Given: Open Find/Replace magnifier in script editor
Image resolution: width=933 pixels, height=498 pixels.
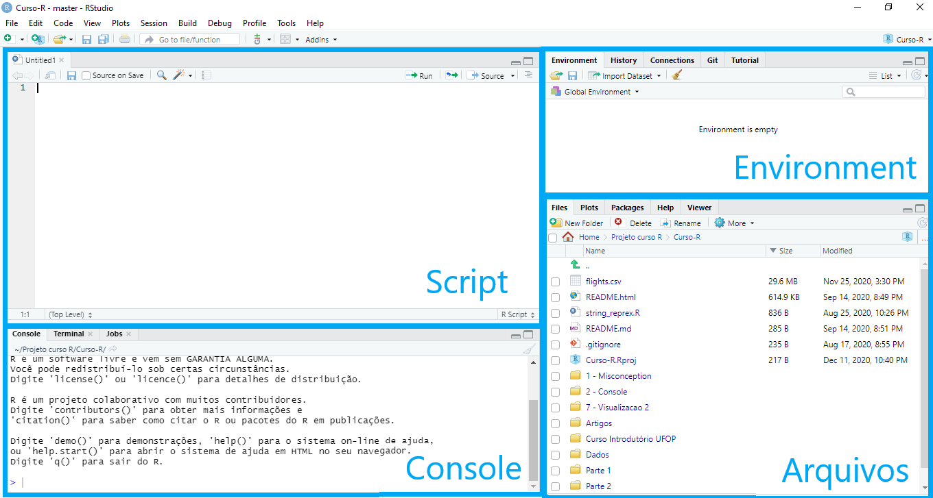Looking at the screenshot, I should point(161,75).
